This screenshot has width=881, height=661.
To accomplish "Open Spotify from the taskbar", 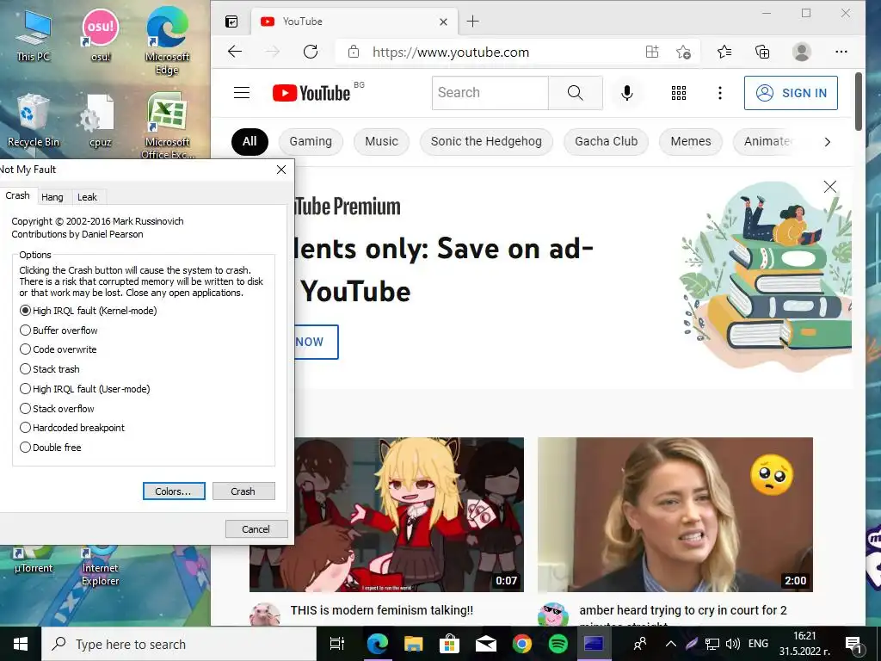I will click(558, 644).
